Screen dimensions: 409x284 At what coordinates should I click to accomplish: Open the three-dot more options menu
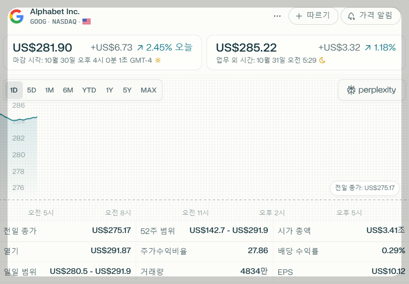pos(277,16)
